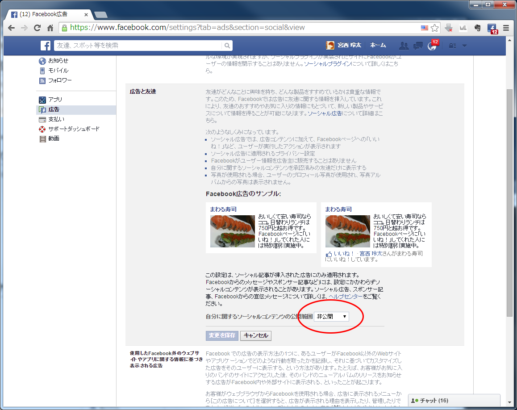Open the browser home page icon

click(x=50, y=28)
